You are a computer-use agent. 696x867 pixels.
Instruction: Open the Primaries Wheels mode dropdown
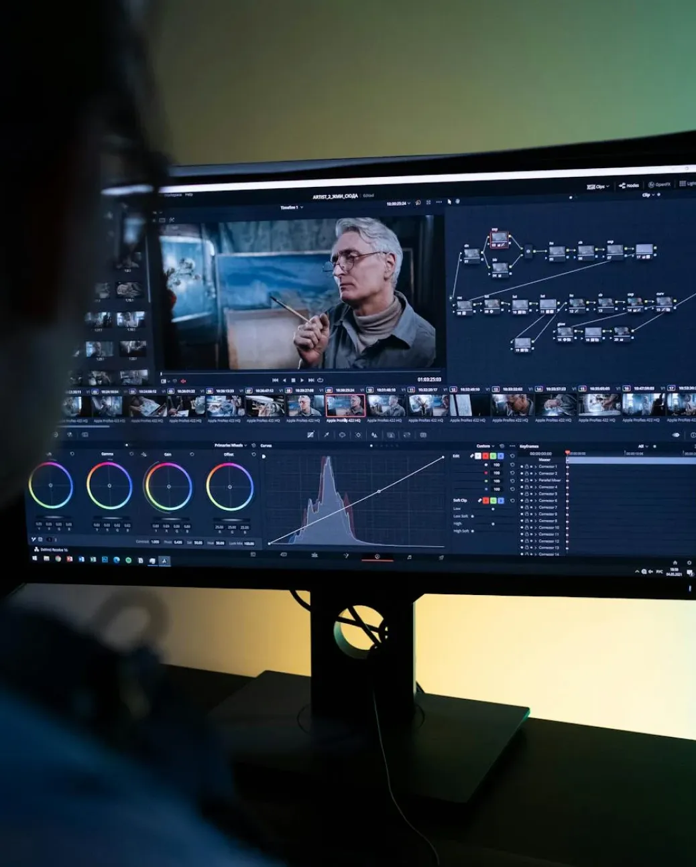coord(231,445)
